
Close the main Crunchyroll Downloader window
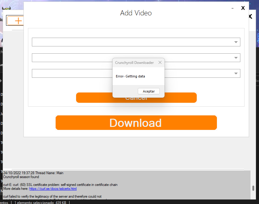(x=250, y=17)
